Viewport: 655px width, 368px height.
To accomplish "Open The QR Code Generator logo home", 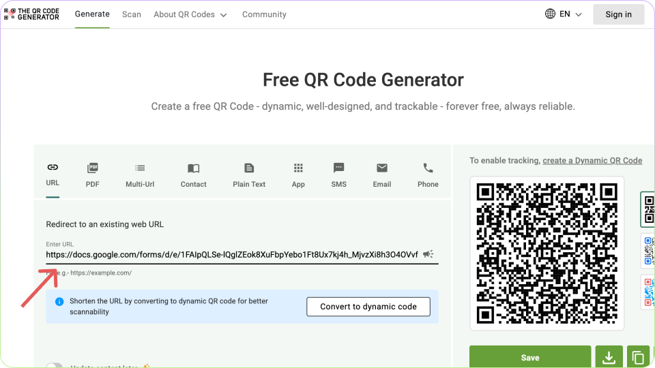I will click(32, 14).
